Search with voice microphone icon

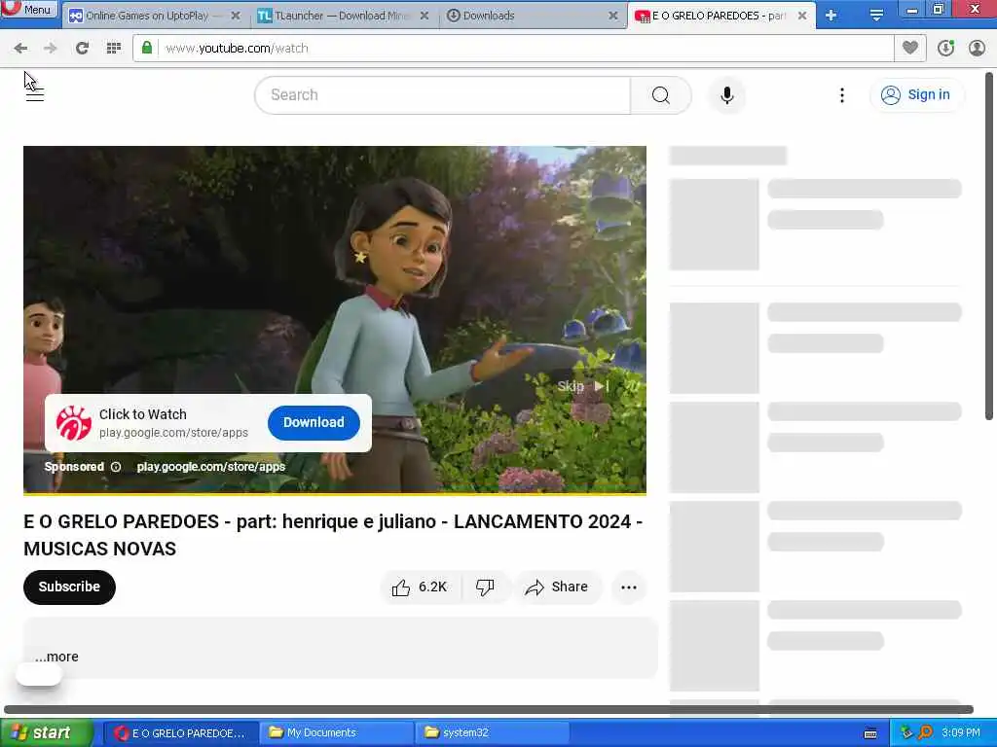(x=726, y=95)
